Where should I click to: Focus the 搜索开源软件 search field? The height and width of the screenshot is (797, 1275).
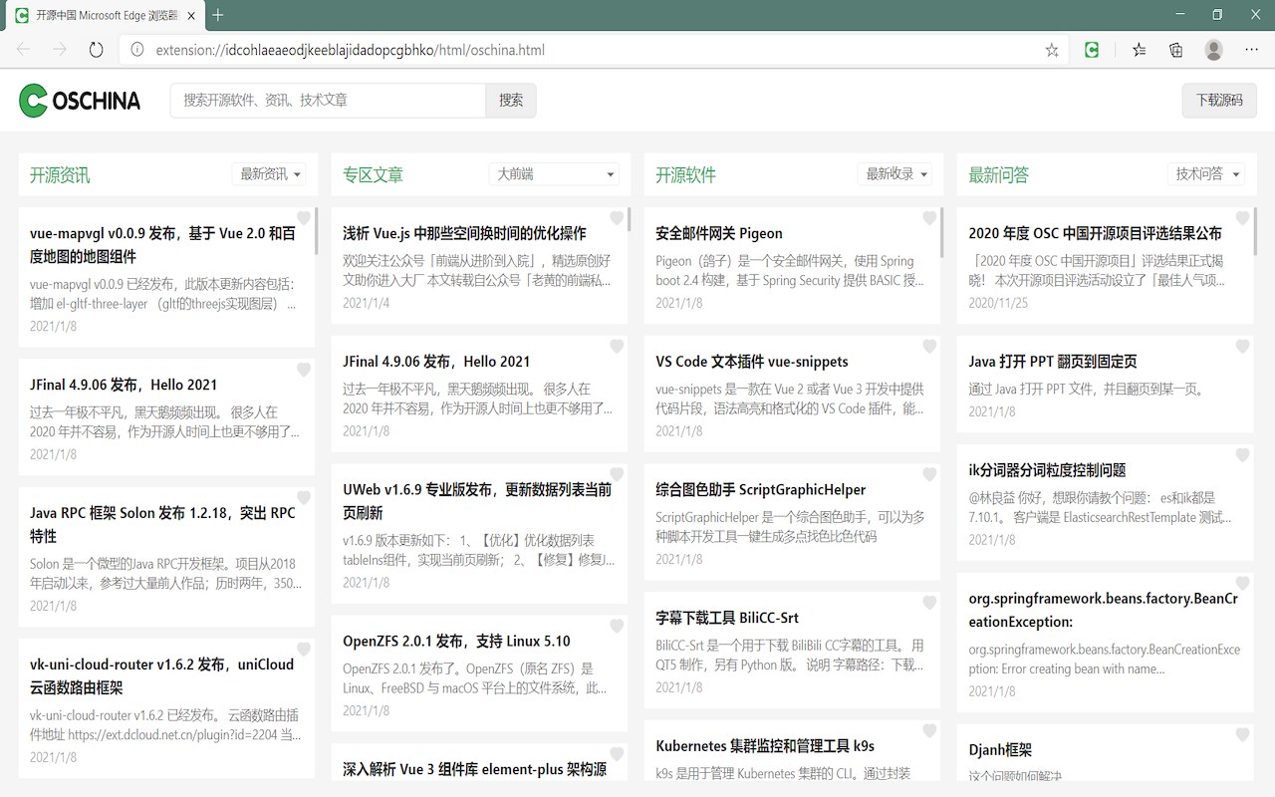(x=329, y=100)
